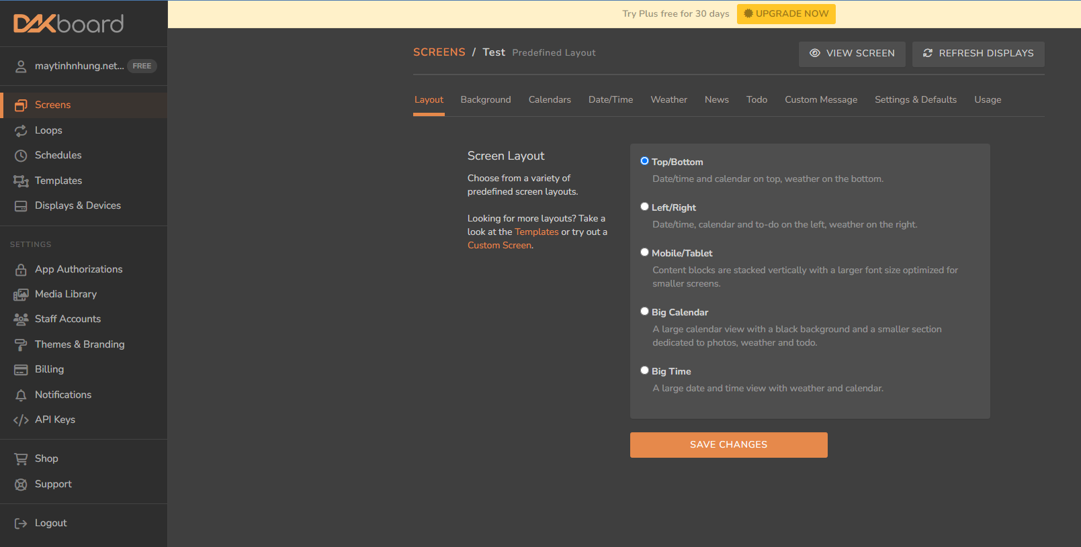Open the Todo tab
This screenshot has width=1081, height=547.
point(756,99)
